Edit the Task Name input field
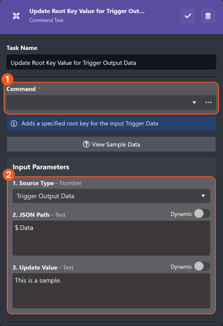The width and height of the screenshot is (223, 326). pos(111,63)
